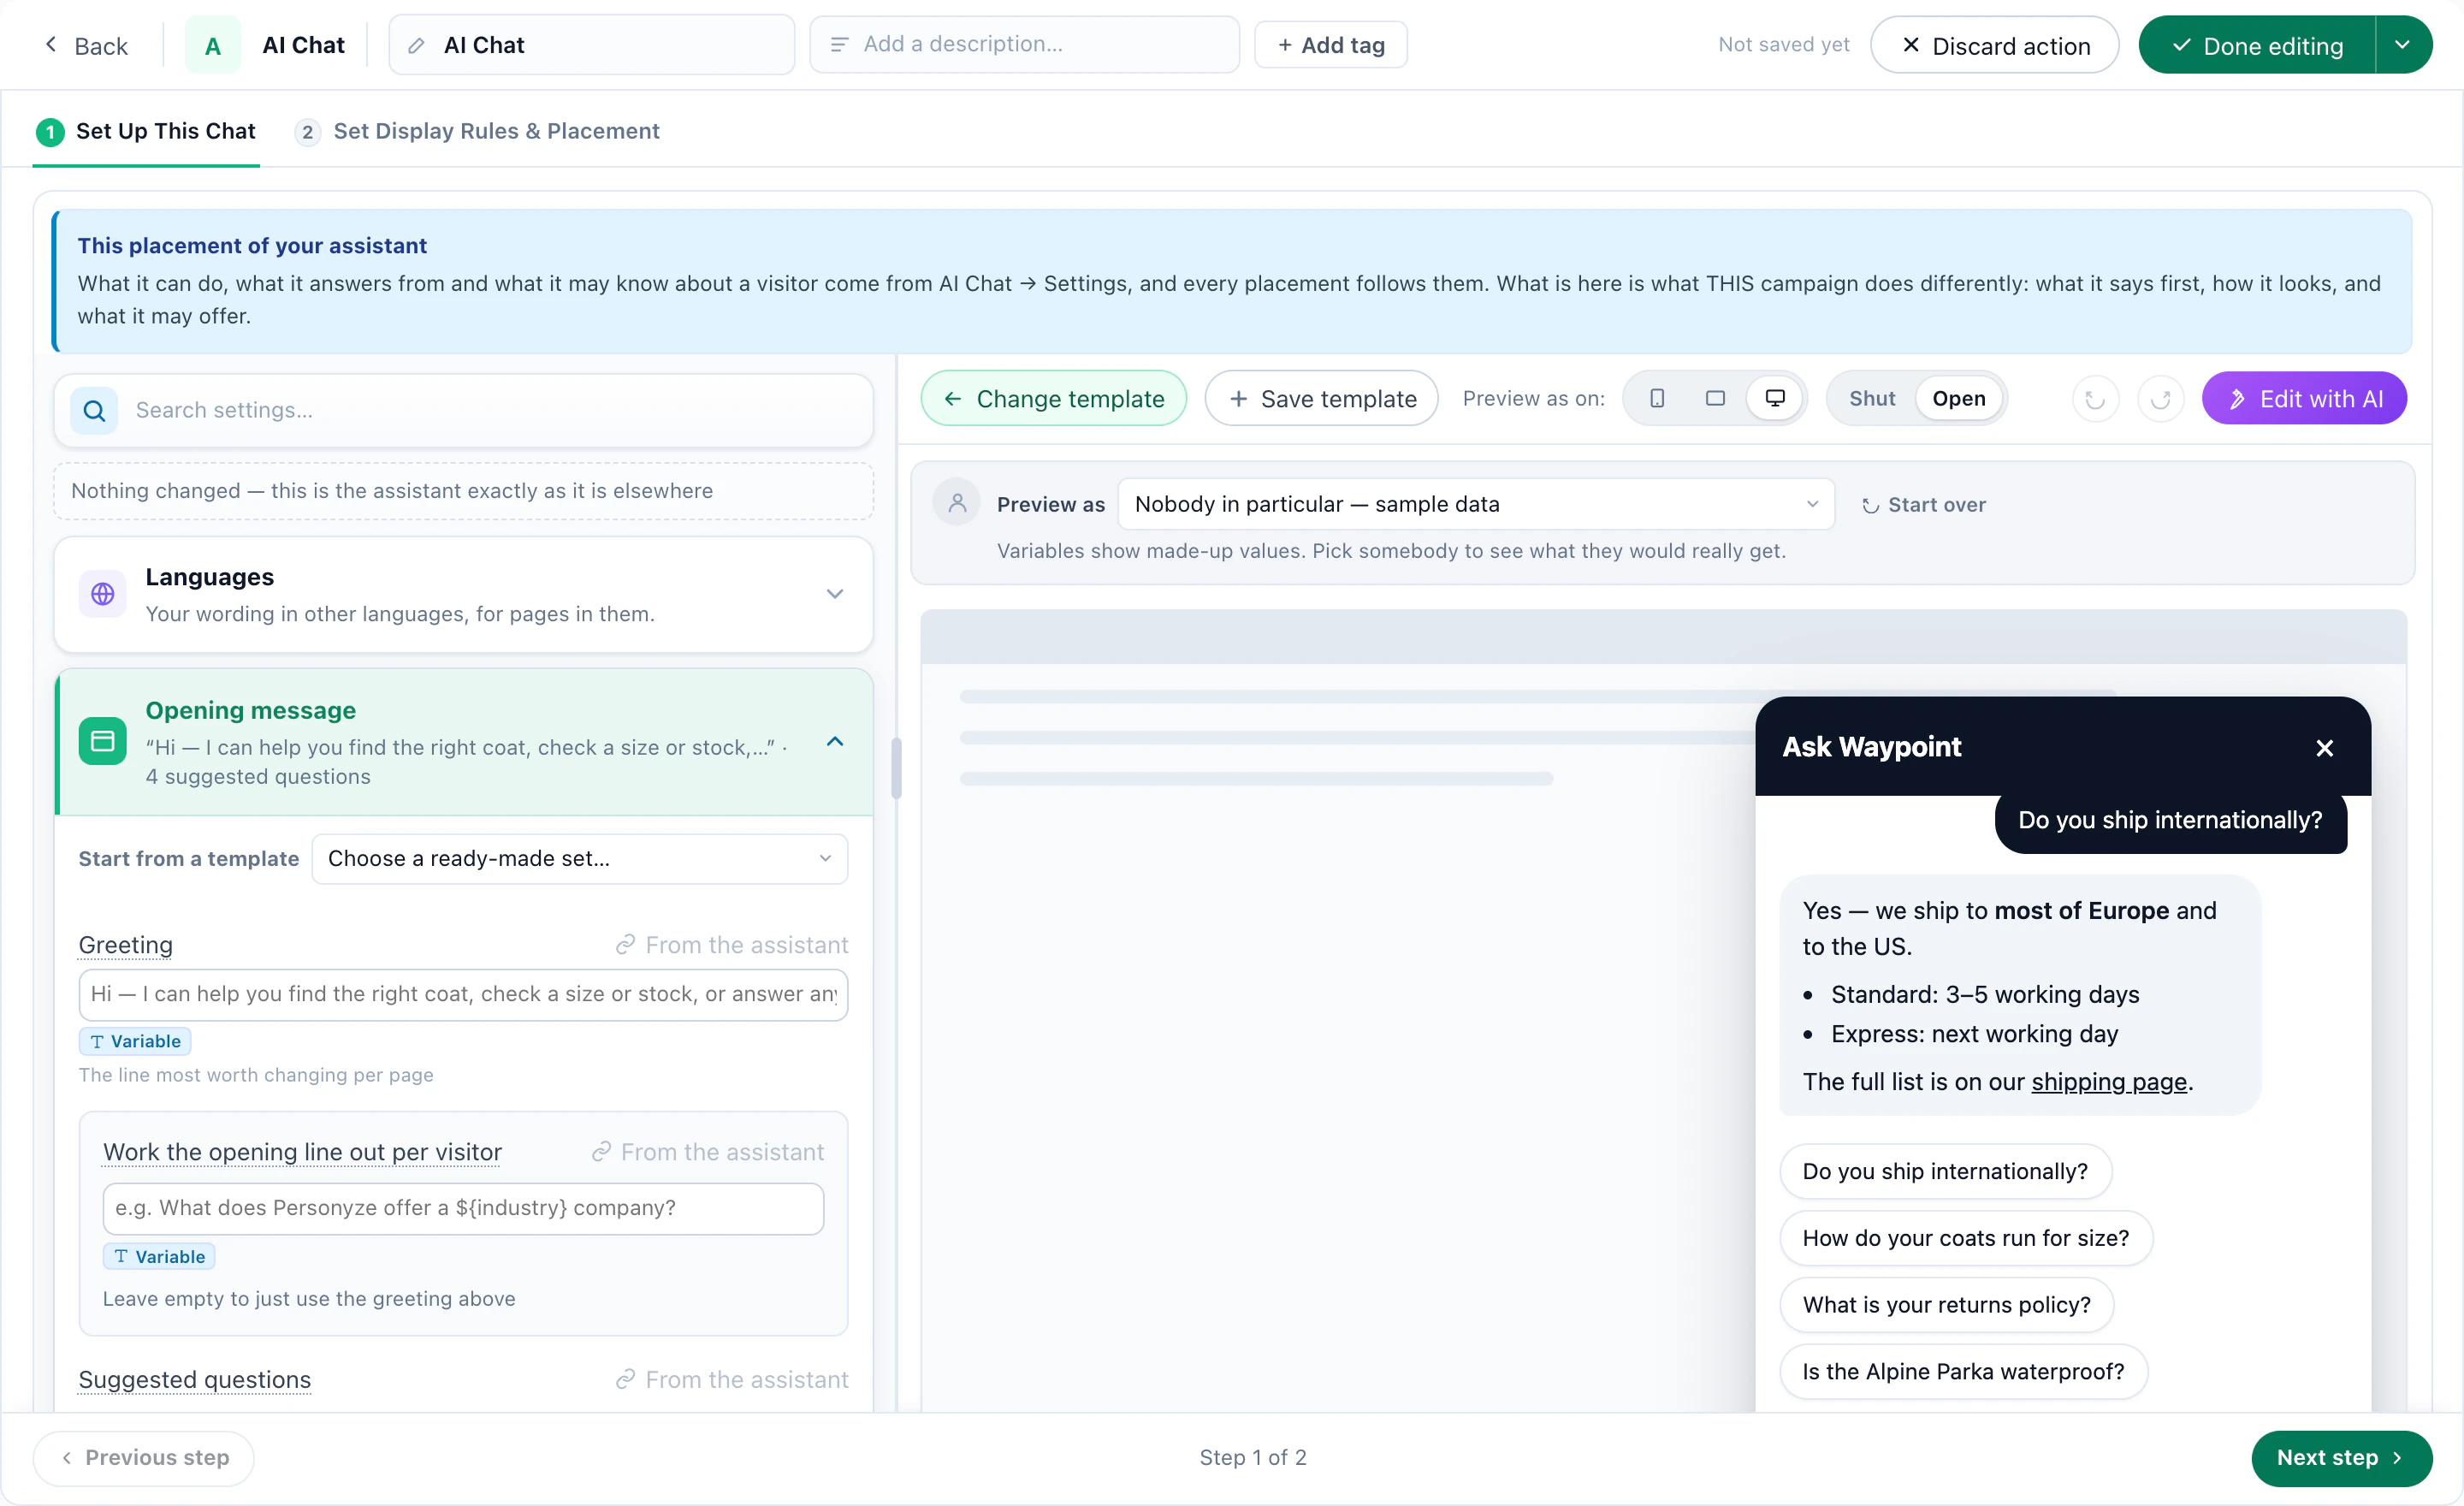Viewport: 2464px width, 1506px height.
Task: Click the Edit with AI button
Action: click(x=2304, y=398)
